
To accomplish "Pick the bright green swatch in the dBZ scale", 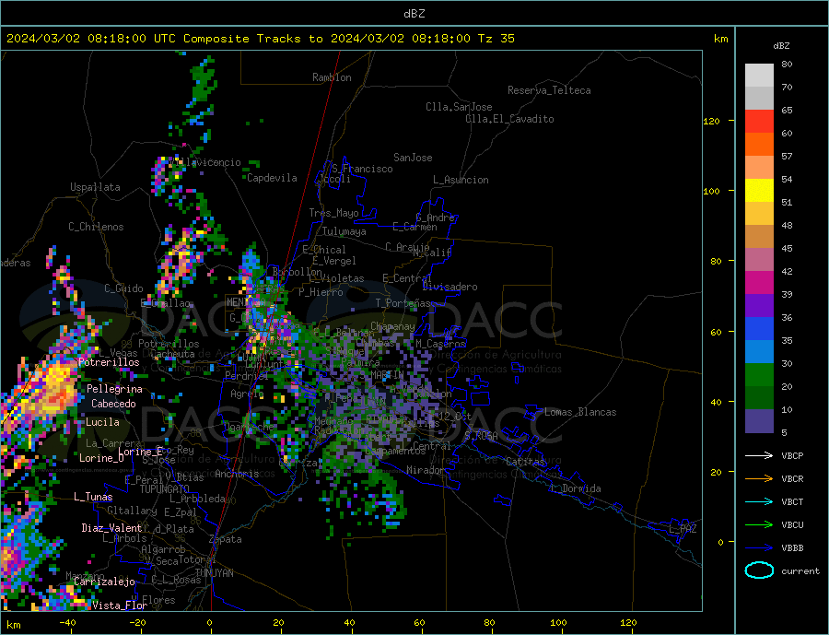I will click(759, 375).
